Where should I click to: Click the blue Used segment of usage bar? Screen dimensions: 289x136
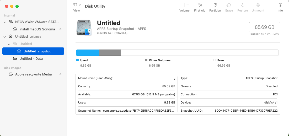pos(88,52)
